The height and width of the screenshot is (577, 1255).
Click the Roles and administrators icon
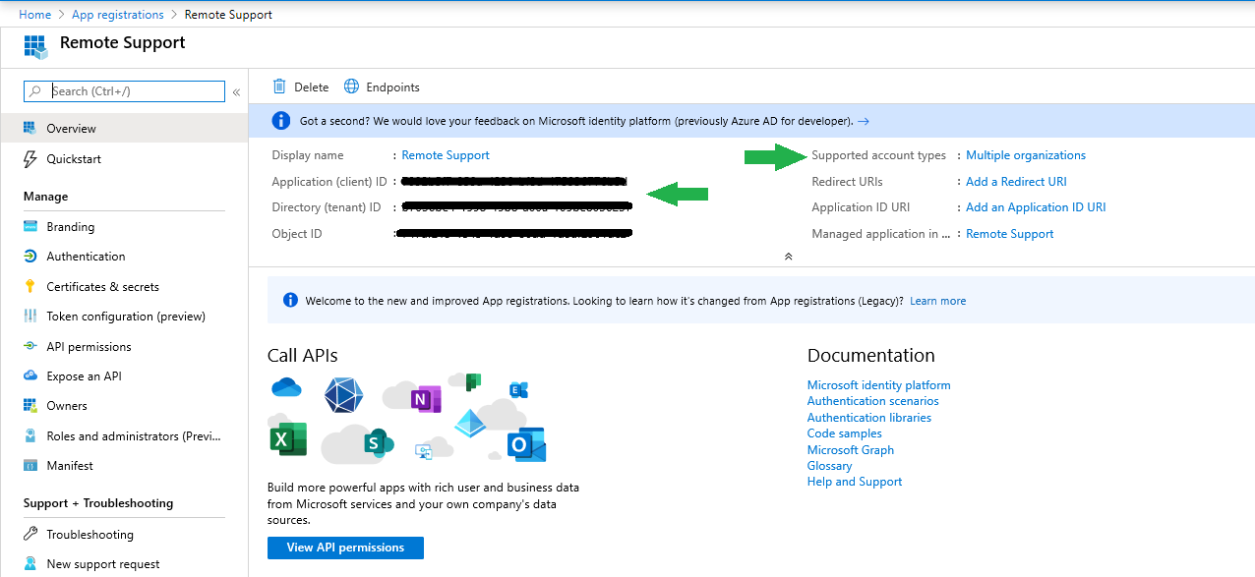30,436
